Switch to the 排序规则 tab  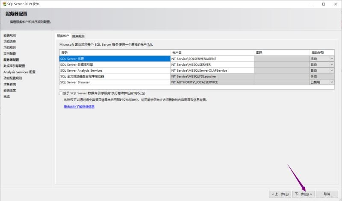coord(78,36)
